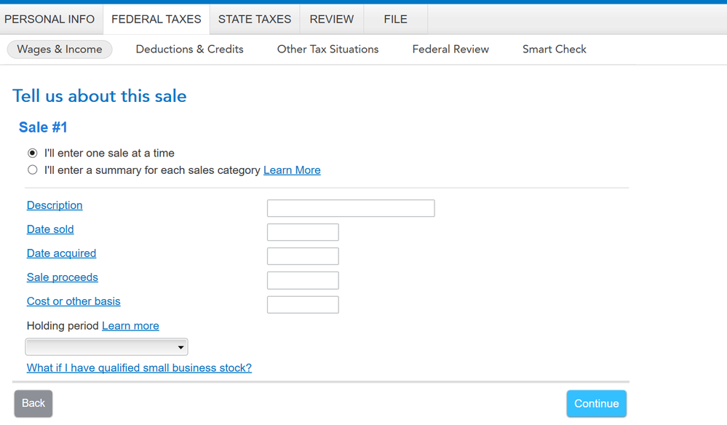Screen dimensions: 727x425
Task: Open Deductions & Credits section
Action: (190, 49)
